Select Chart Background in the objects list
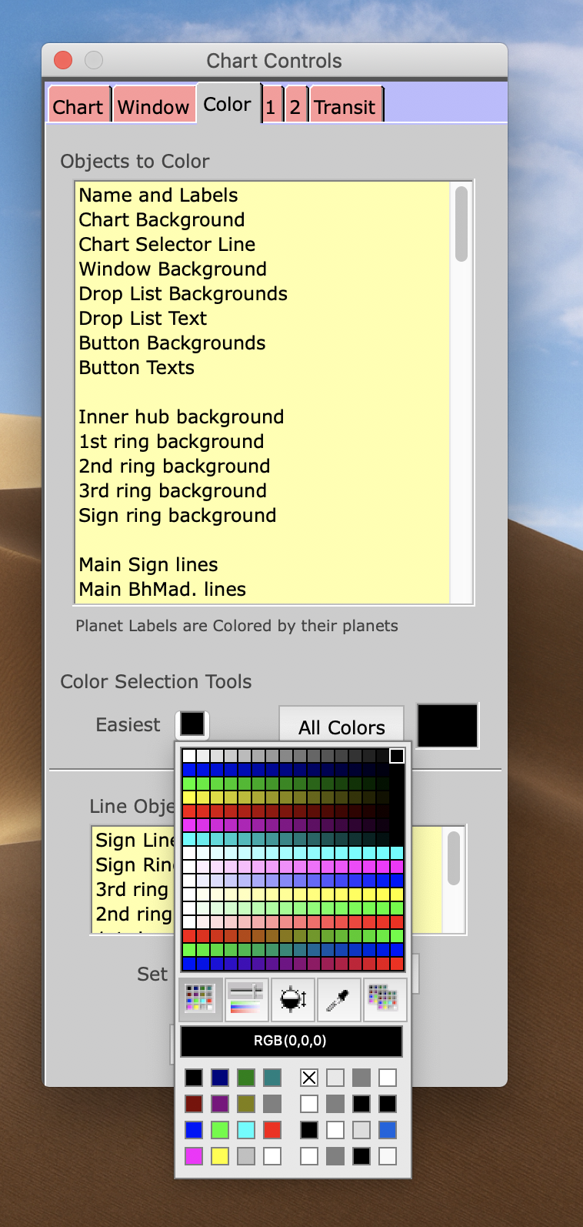This screenshot has width=583, height=1227. click(x=162, y=220)
